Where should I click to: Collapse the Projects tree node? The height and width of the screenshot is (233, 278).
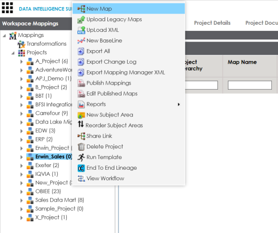point(13,53)
